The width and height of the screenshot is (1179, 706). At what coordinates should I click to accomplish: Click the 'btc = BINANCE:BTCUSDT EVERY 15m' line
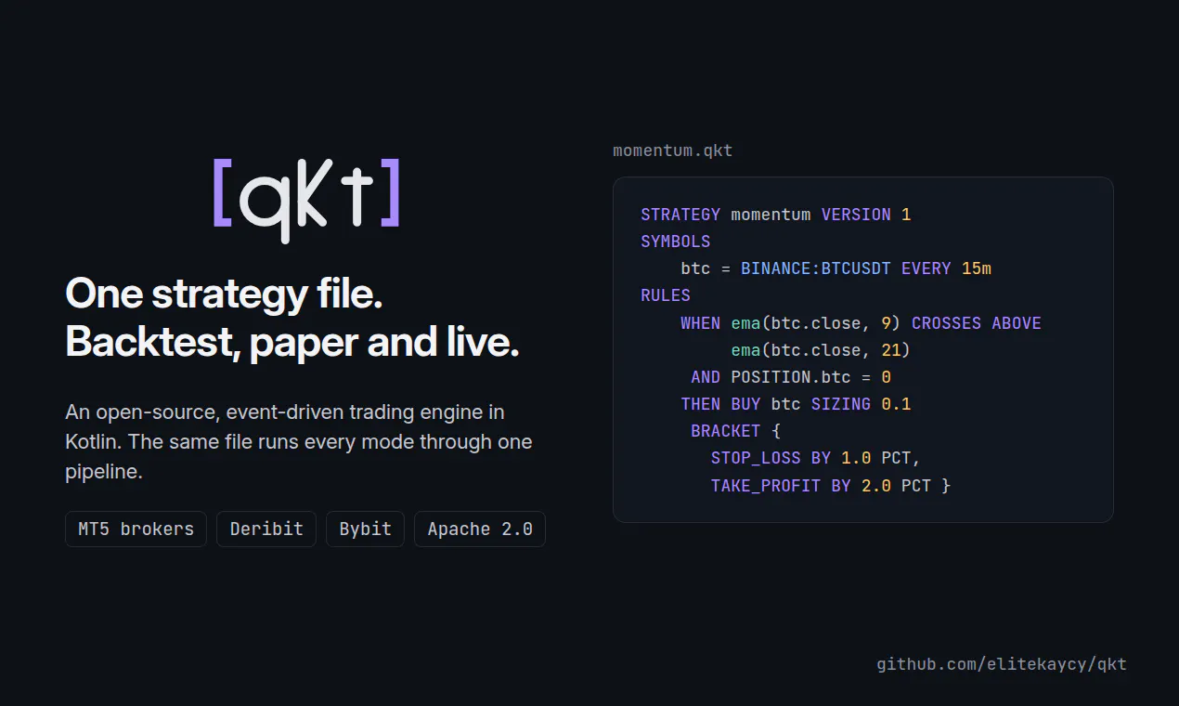(836, 268)
